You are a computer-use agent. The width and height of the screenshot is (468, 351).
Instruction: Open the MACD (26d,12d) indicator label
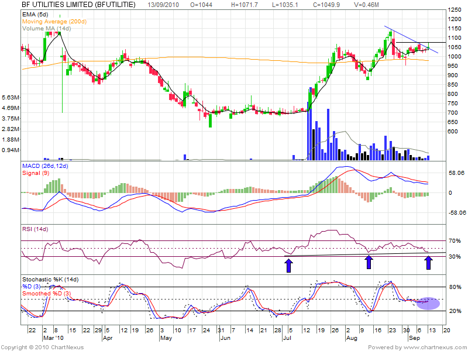[x=46, y=167]
